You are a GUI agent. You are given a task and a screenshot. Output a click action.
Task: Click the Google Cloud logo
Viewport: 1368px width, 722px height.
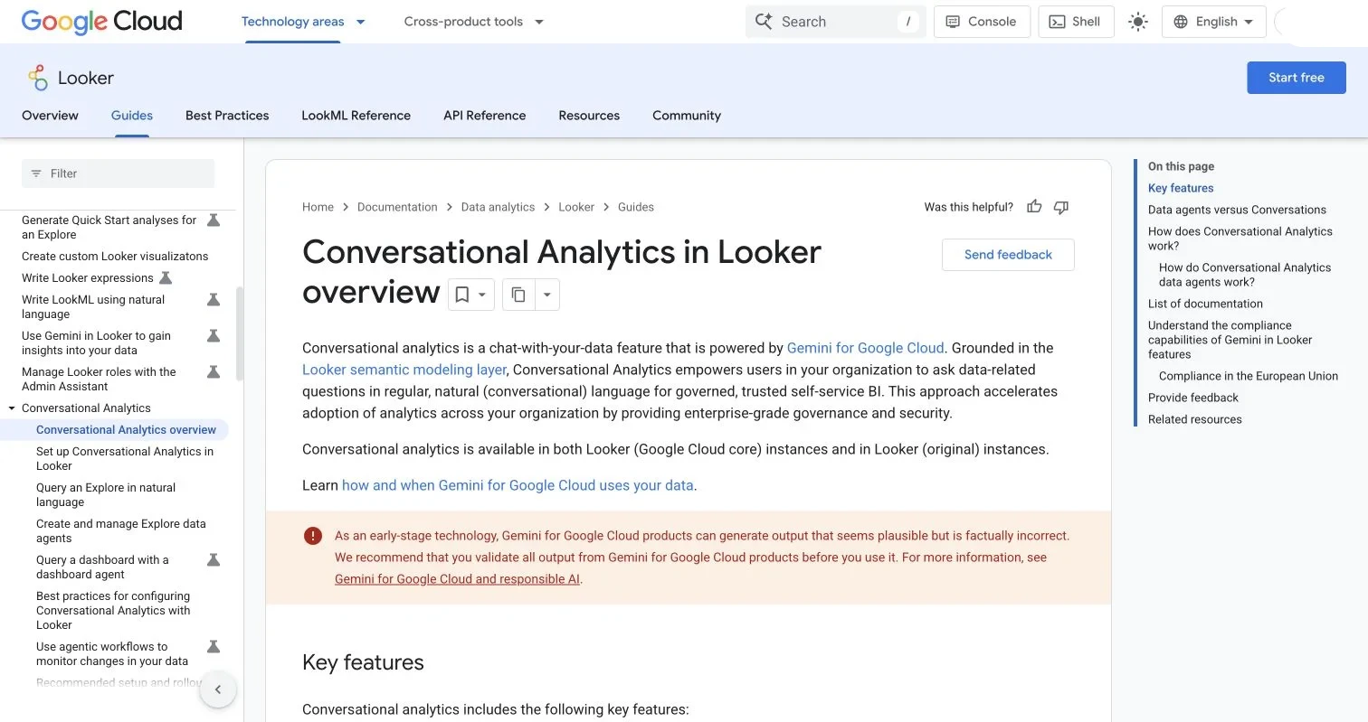pyautogui.click(x=101, y=21)
